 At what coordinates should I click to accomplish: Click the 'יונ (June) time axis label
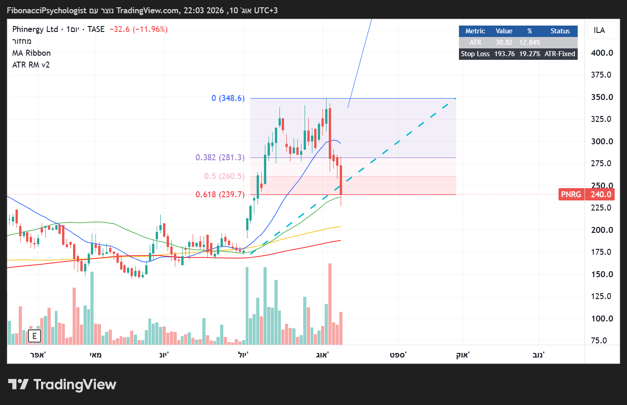click(164, 355)
